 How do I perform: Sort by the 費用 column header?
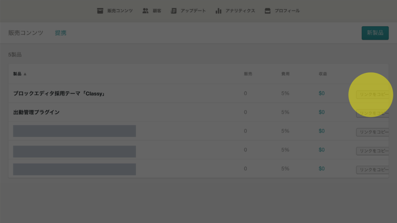pyautogui.click(x=285, y=74)
